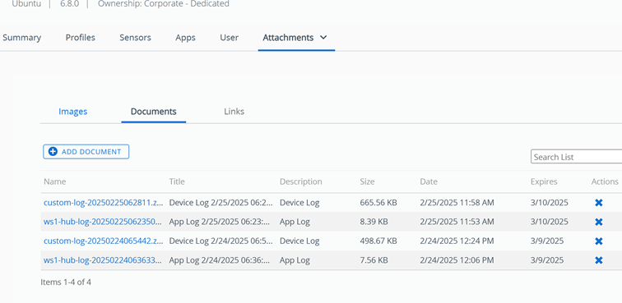Viewport: 622px width, 303px height.
Task: Click the Ownership: Corporate - Dedicated text
Action: click(x=164, y=4)
